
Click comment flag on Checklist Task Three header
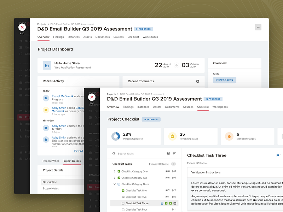278,155
